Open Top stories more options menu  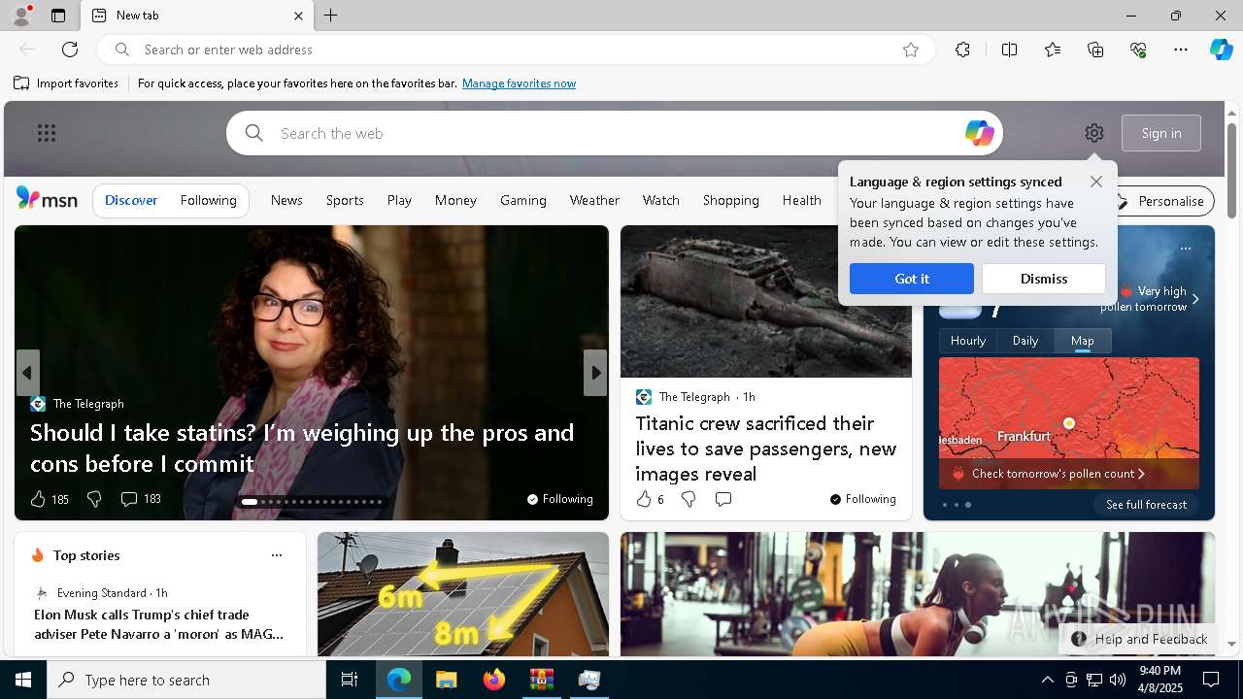[x=277, y=555]
